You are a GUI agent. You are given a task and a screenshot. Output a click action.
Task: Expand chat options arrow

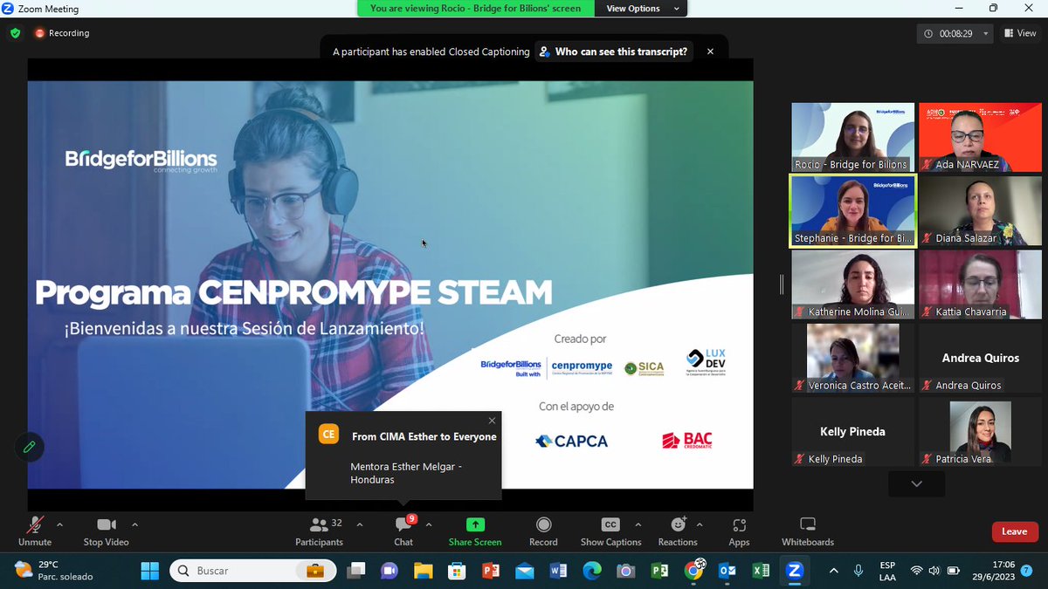point(429,524)
